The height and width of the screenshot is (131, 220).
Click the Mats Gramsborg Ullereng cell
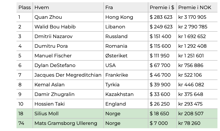pyautogui.click(x=68, y=123)
